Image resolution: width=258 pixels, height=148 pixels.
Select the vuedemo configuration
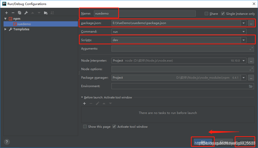[41, 24]
